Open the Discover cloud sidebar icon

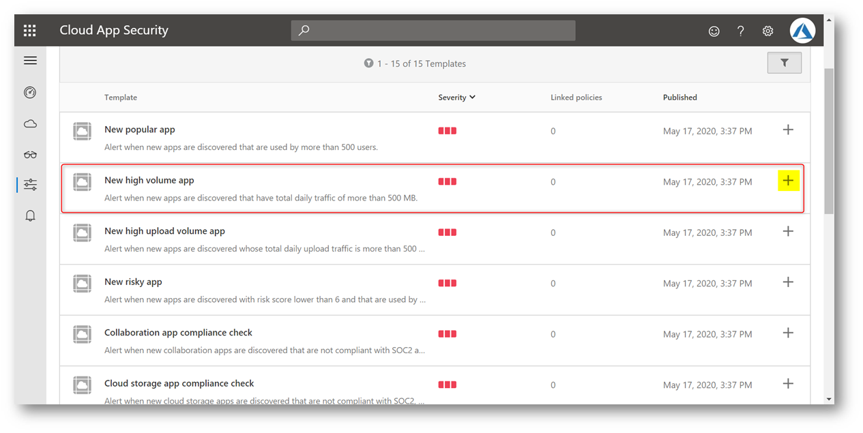tap(30, 123)
